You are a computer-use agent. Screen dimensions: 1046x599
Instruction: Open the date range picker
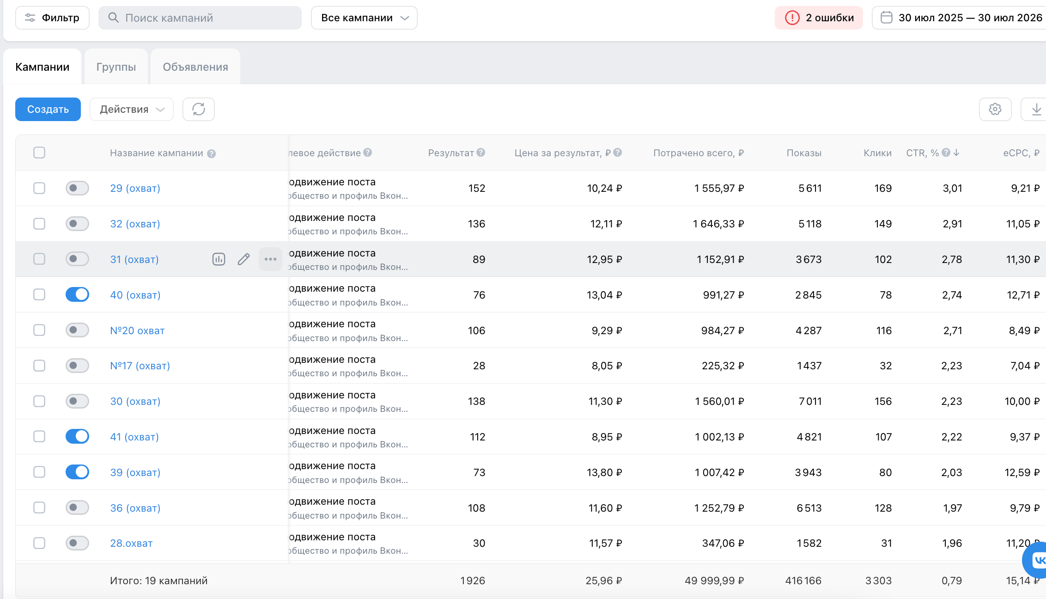click(959, 18)
